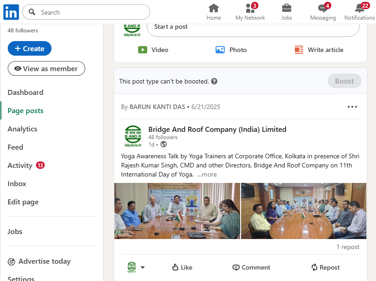Screen dimensions: 376x281
Task: Open Jobs in left sidebar
Action: pos(15,232)
